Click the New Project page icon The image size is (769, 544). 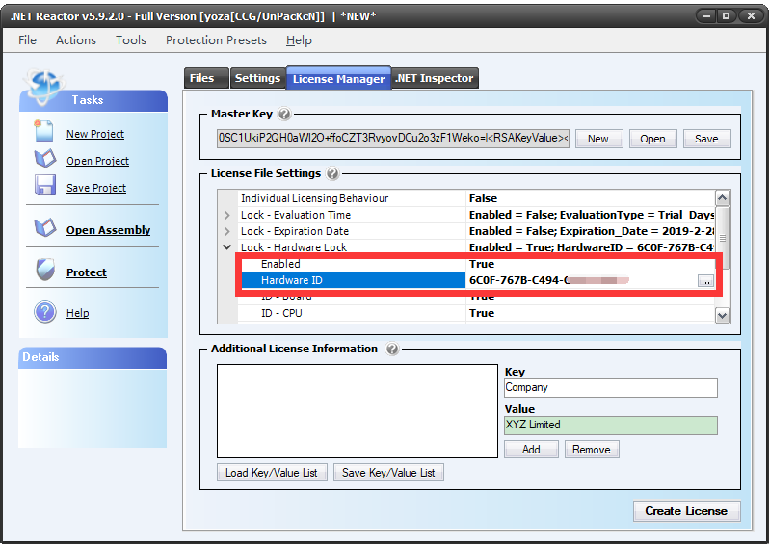pos(43,131)
